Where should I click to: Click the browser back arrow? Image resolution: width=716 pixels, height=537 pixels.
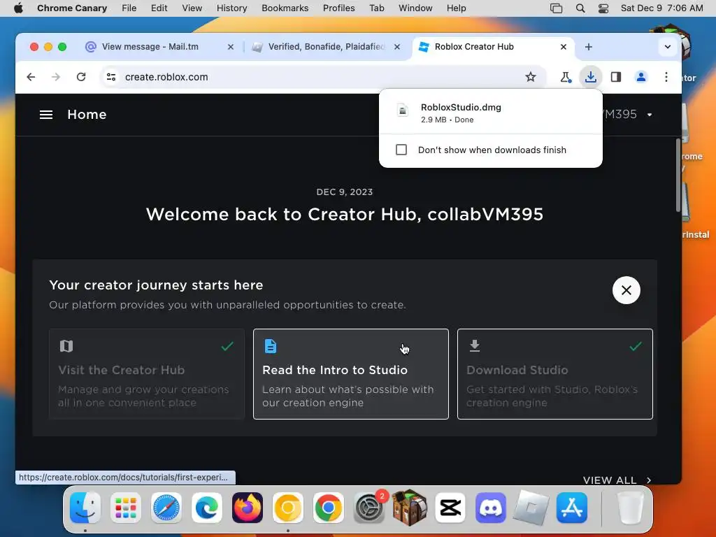(x=31, y=77)
